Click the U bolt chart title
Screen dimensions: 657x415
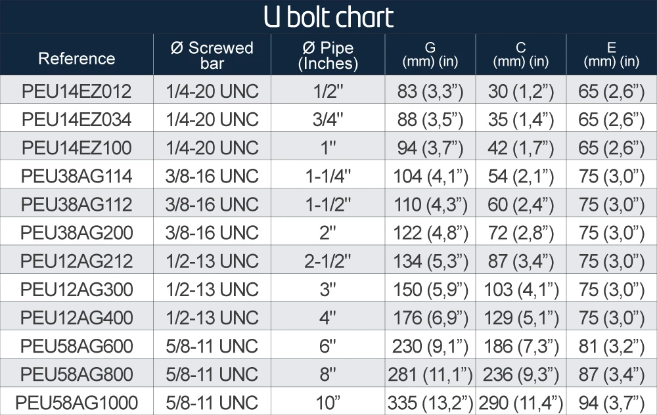coord(328,17)
